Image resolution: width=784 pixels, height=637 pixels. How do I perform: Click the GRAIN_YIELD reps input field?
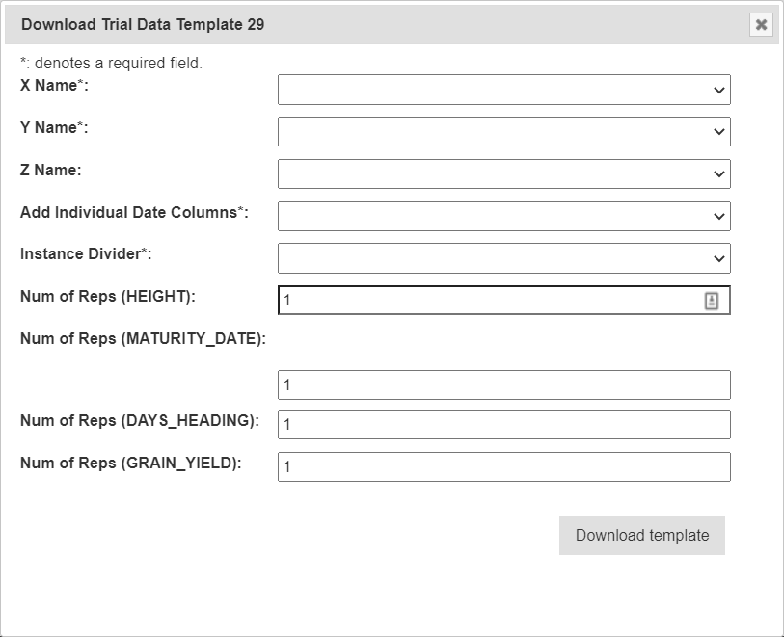tap(503, 466)
